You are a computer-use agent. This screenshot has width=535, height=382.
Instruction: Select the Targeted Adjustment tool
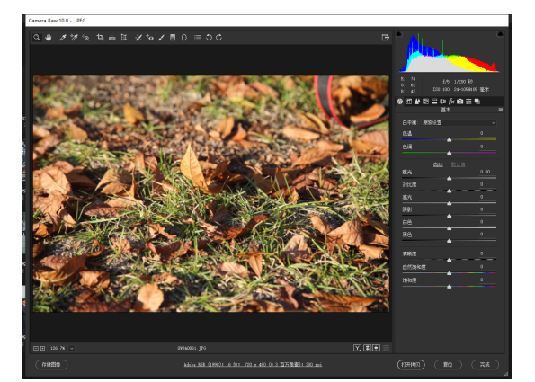pos(86,37)
